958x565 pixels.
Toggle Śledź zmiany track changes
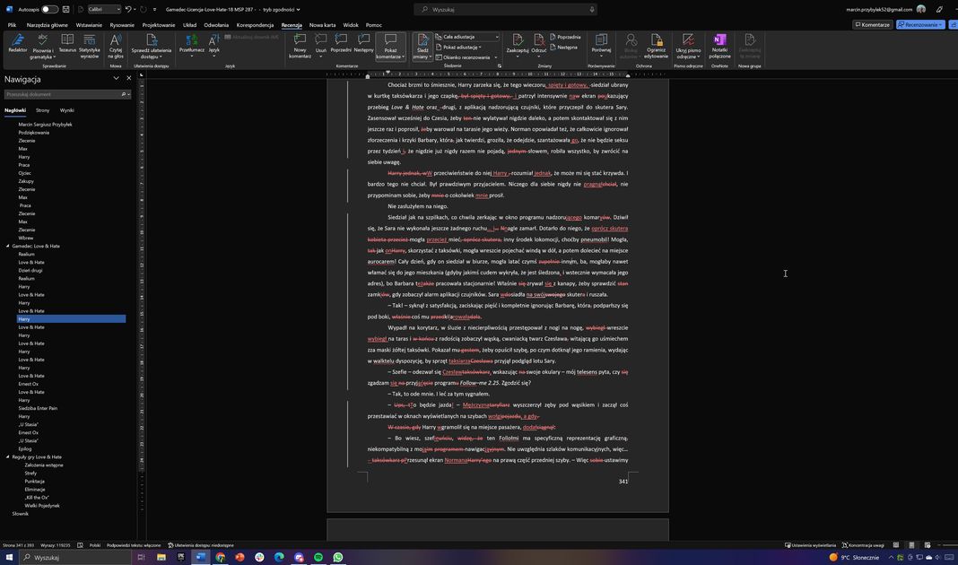tap(422, 45)
